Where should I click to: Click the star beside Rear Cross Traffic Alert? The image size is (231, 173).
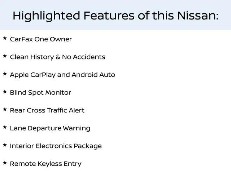click(5, 110)
